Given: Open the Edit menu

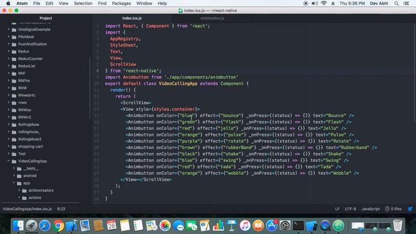Looking at the screenshot, I should [x=49, y=3].
